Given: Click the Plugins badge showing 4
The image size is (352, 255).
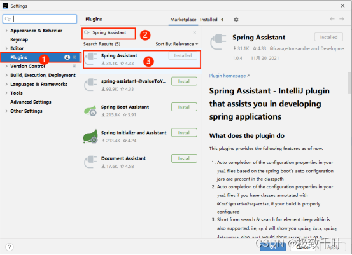Looking at the screenshot, I should pos(67,57).
